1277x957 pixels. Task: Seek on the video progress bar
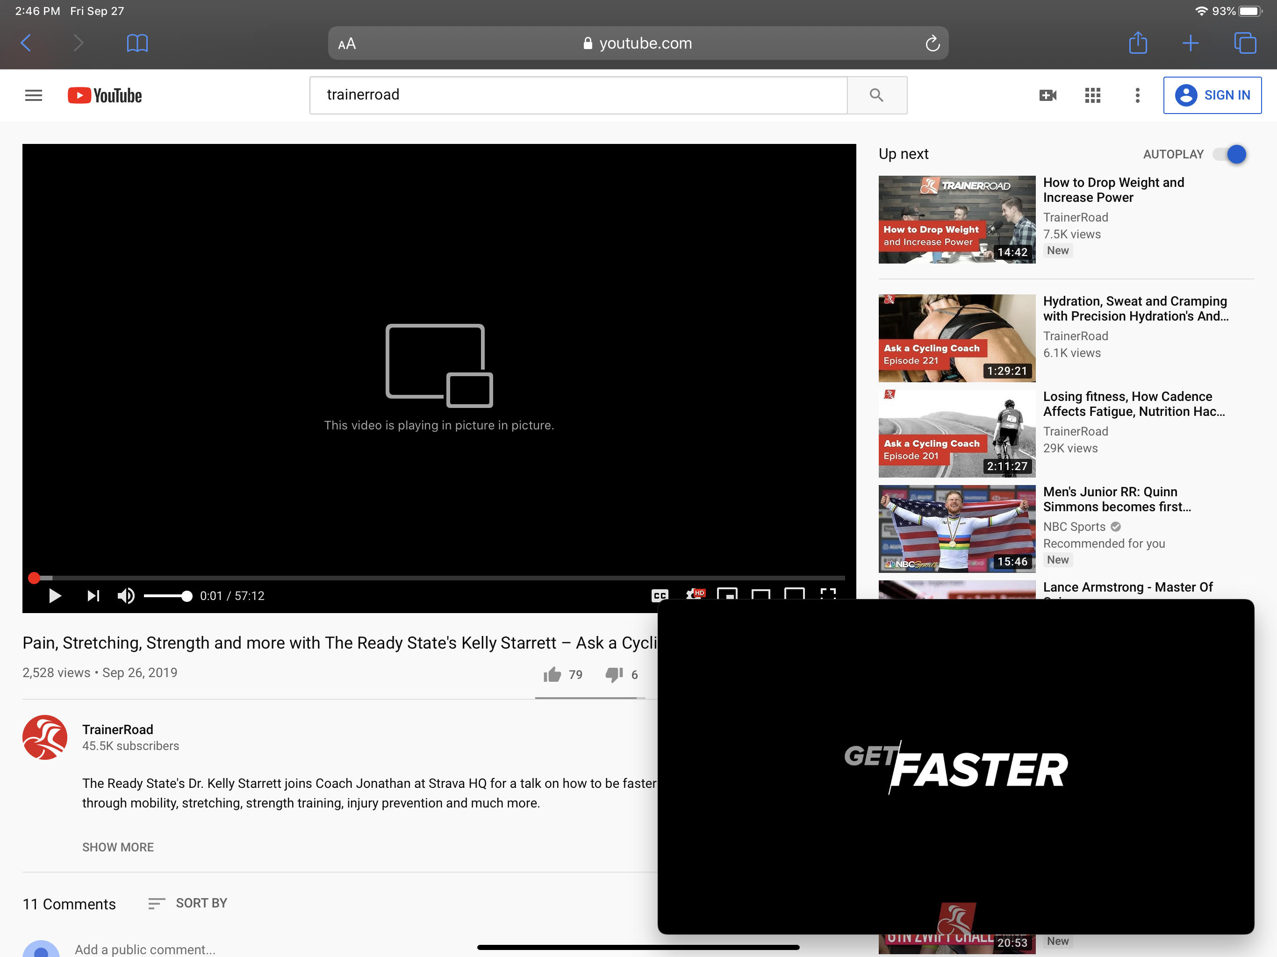(437, 577)
